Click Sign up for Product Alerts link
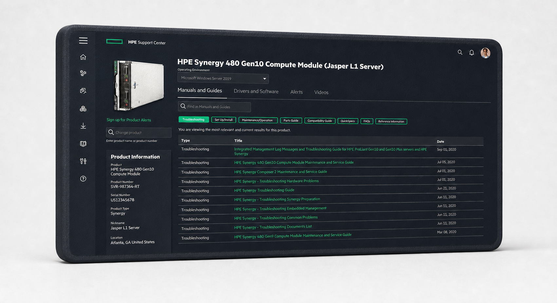557x303 pixels. pyautogui.click(x=129, y=120)
